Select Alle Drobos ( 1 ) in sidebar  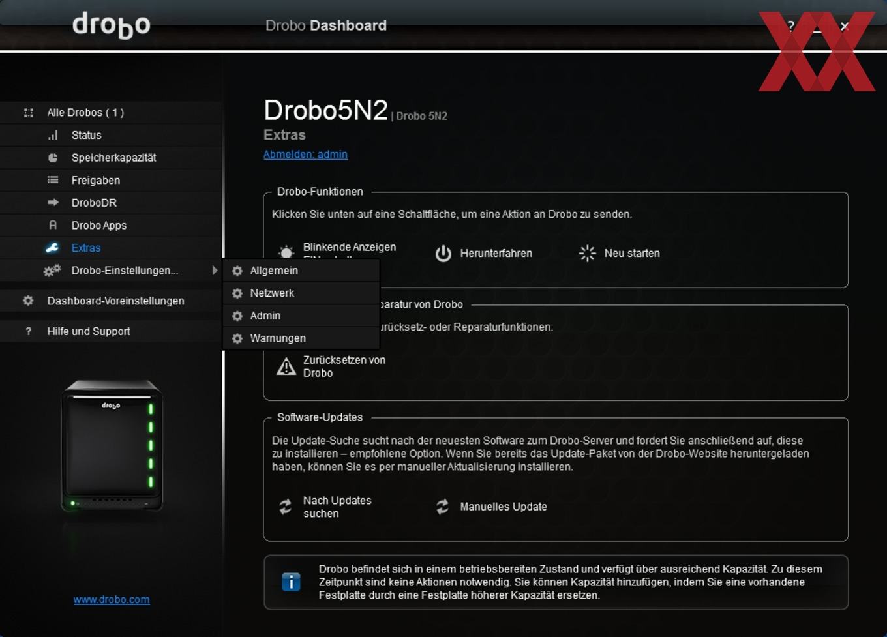tap(111, 113)
